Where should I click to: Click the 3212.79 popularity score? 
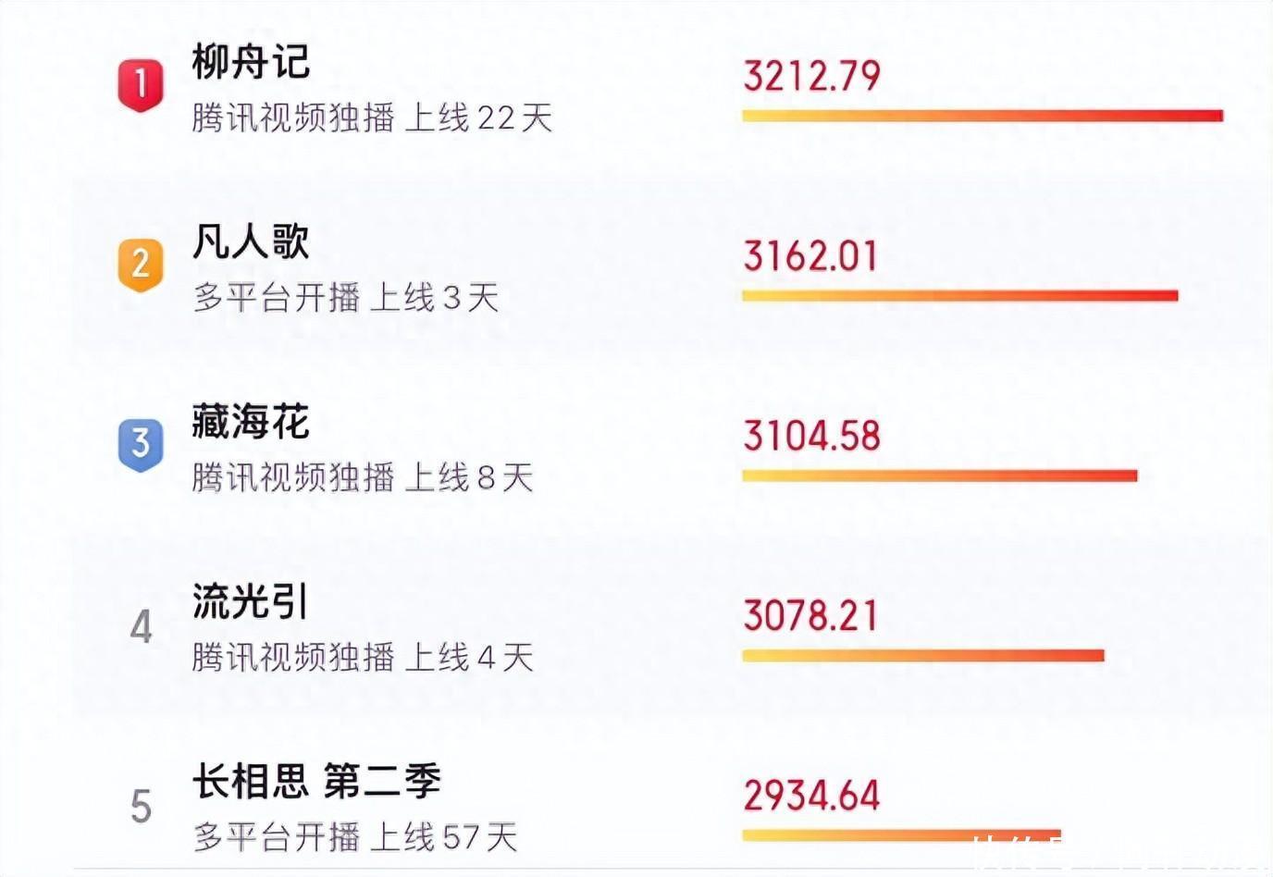(811, 76)
